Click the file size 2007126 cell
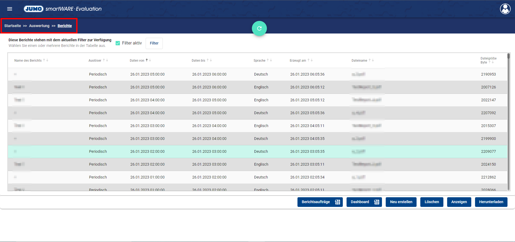515x242 pixels. click(x=488, y=87)
